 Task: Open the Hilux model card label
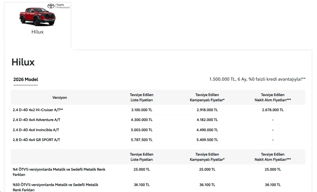tap(37, 32)
